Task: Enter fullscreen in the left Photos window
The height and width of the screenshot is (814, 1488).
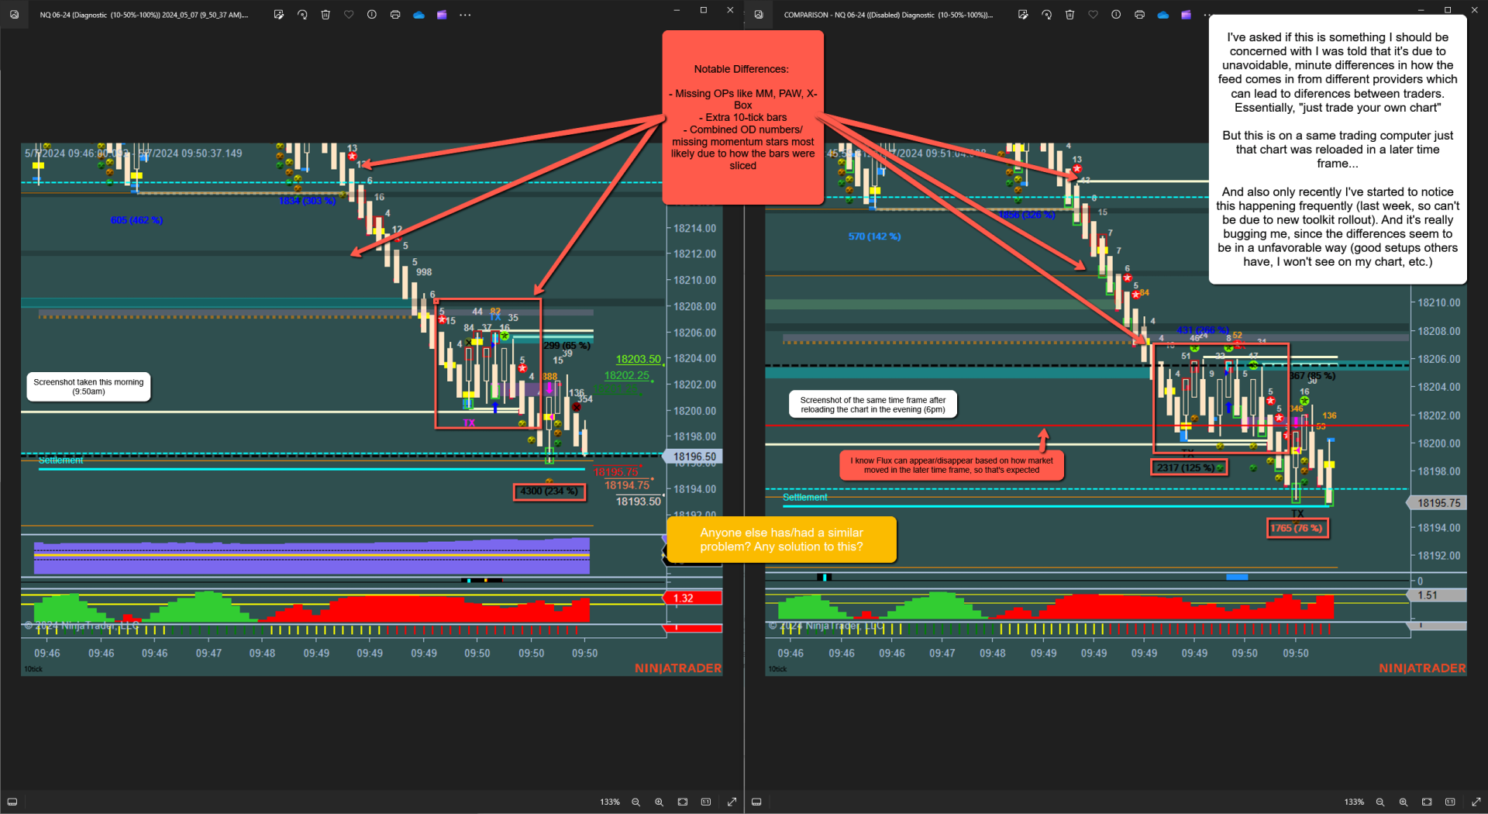Action: (732, 802)
